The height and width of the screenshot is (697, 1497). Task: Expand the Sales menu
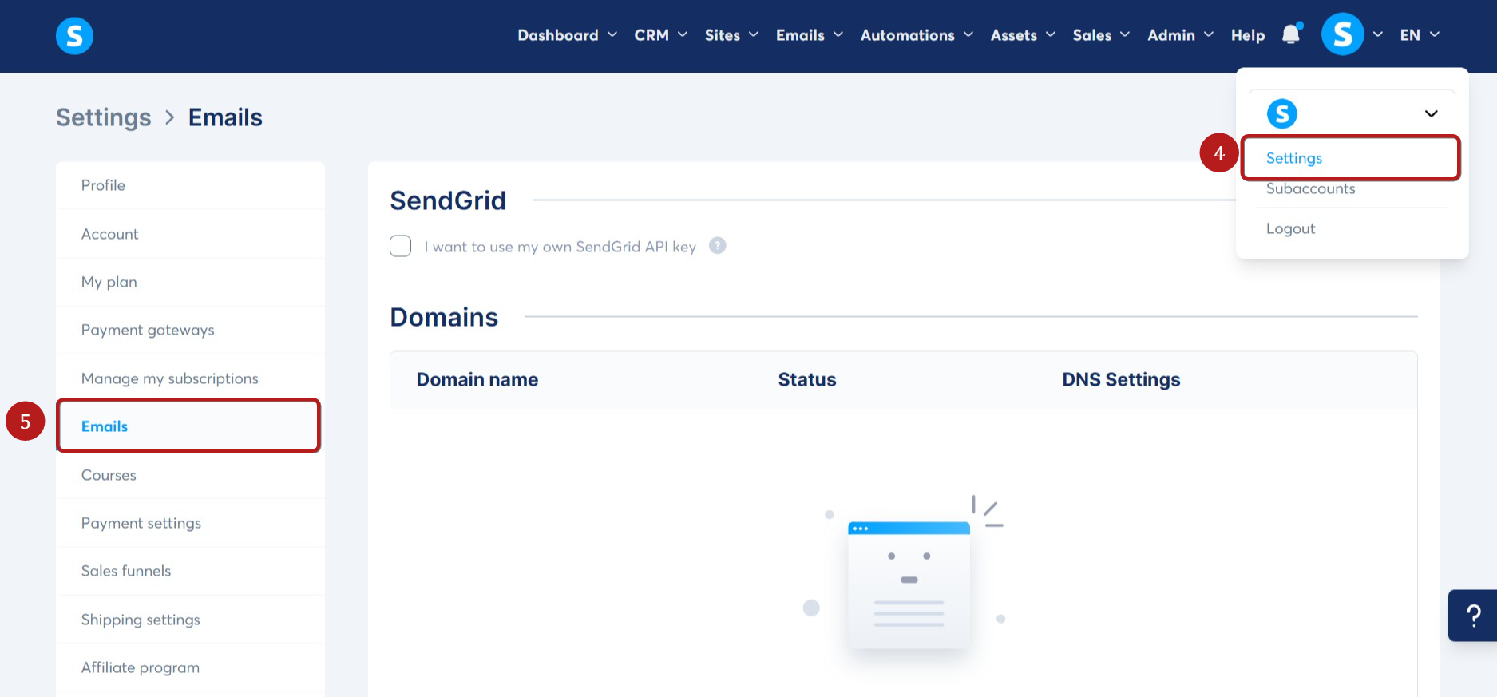pos(1101,35)
